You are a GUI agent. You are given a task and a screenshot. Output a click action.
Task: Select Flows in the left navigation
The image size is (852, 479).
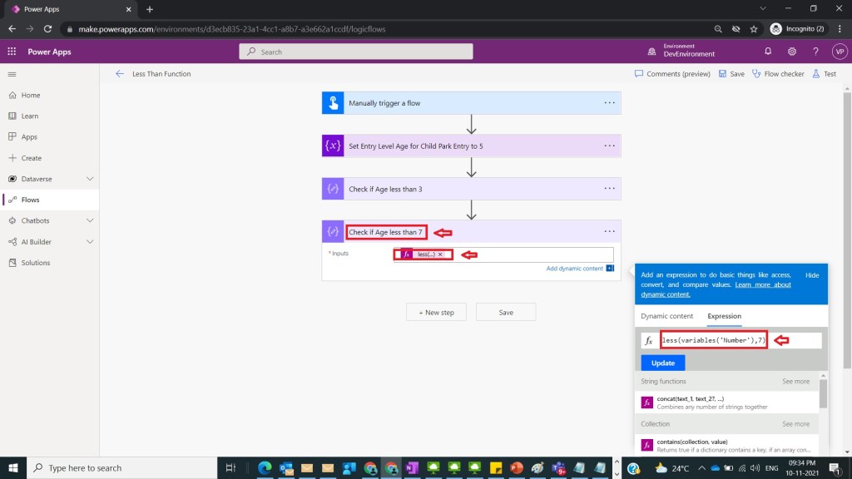coord(31,200)
